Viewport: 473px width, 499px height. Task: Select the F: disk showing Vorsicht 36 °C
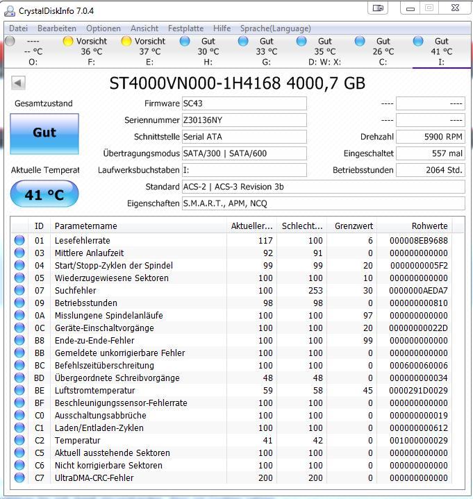[92, 51]
